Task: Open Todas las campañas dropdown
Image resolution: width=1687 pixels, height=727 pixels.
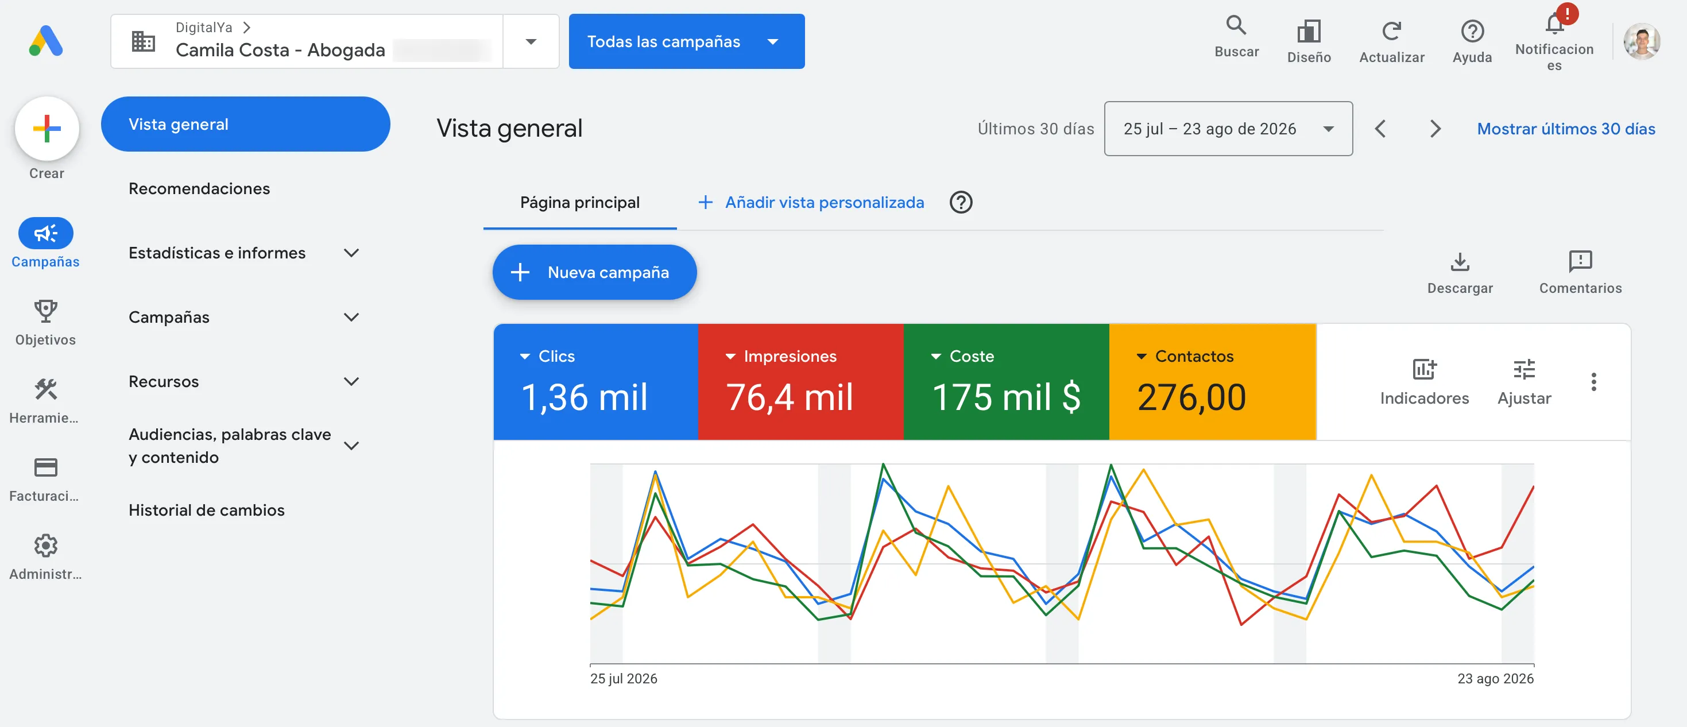Action: (x=686, y=41)
